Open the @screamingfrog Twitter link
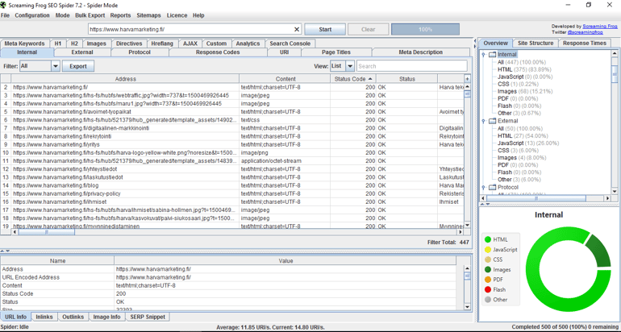621x332 pixels. [x=586, y=31]
